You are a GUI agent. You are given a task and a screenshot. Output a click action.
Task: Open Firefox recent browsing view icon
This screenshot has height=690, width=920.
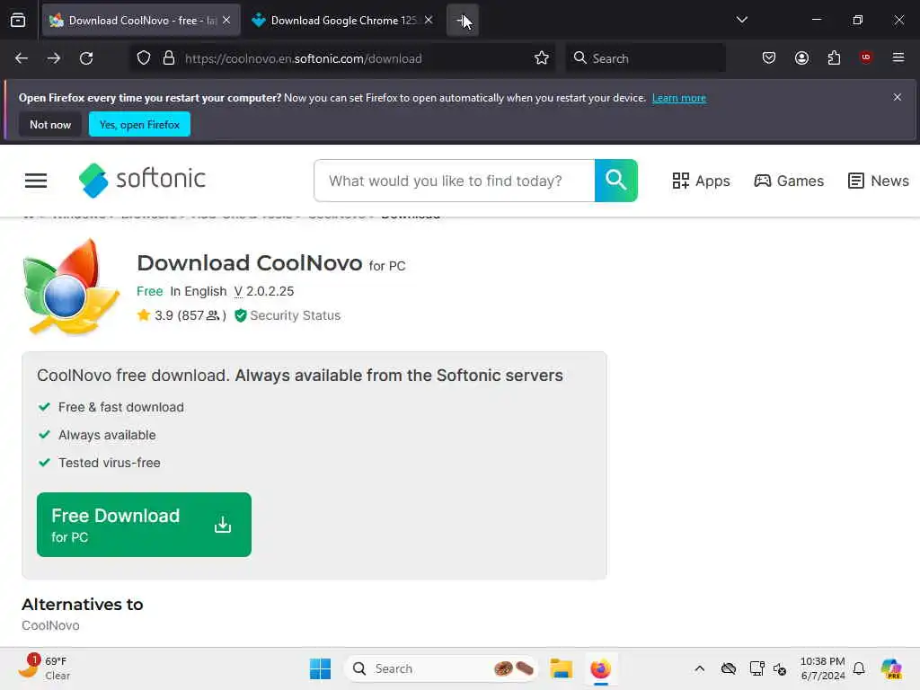coord(18,20)
